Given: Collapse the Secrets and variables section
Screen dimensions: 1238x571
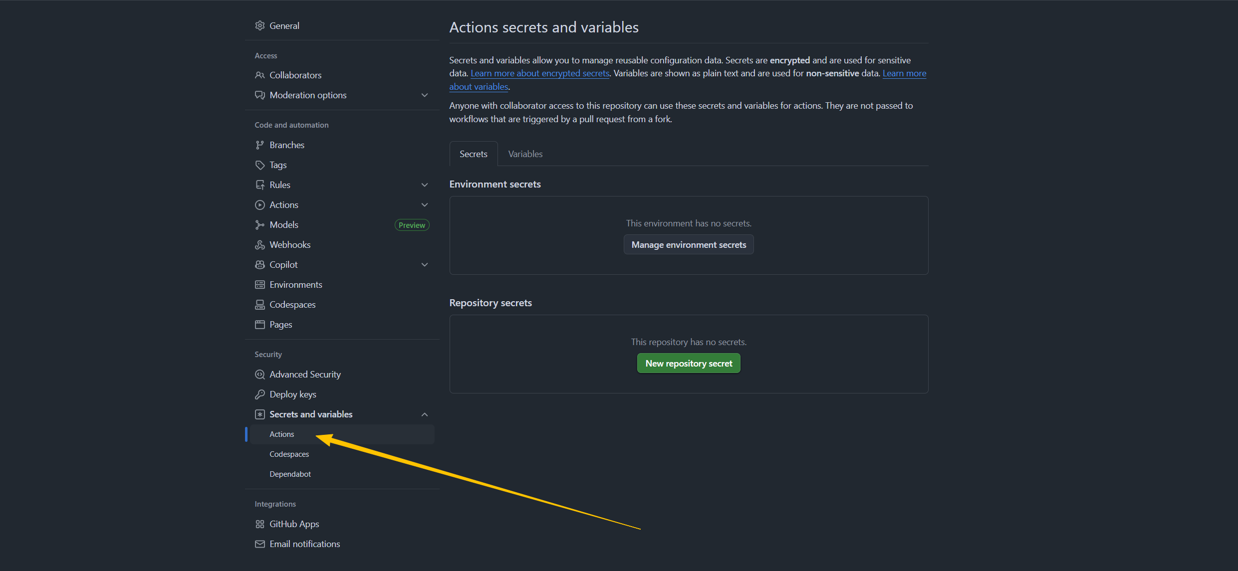Looking at the screenshot, I should click(425, 414).
